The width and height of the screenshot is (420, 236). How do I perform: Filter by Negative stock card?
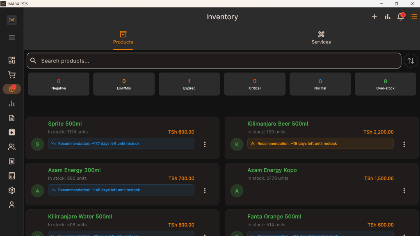pyautogui.click(x=59, y=84)
